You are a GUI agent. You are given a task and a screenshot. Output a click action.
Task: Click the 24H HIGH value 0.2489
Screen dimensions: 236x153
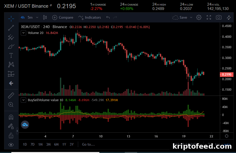pyautogui.click(x=158, y=9)
